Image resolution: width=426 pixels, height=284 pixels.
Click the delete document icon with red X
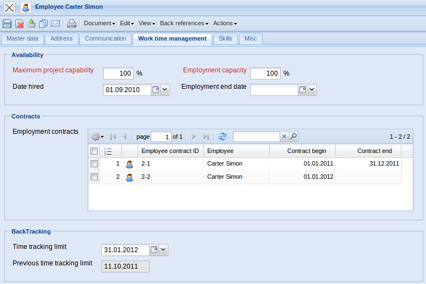[x=19, y=24]
